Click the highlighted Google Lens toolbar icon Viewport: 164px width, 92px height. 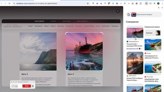(x=146, y=3)
